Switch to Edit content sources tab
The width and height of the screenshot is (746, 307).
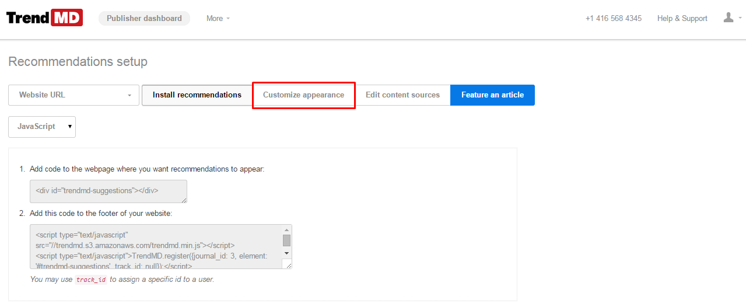402,95
